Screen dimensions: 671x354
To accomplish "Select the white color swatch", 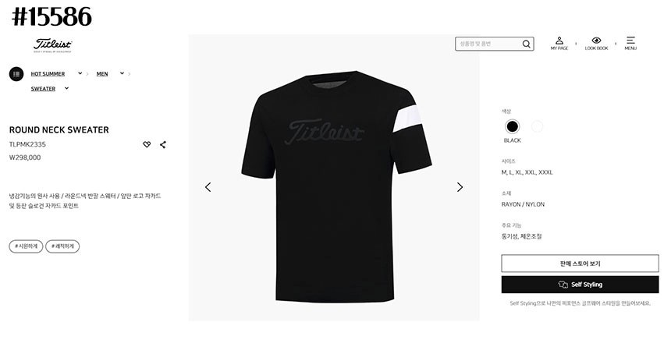I will [537, 126].
